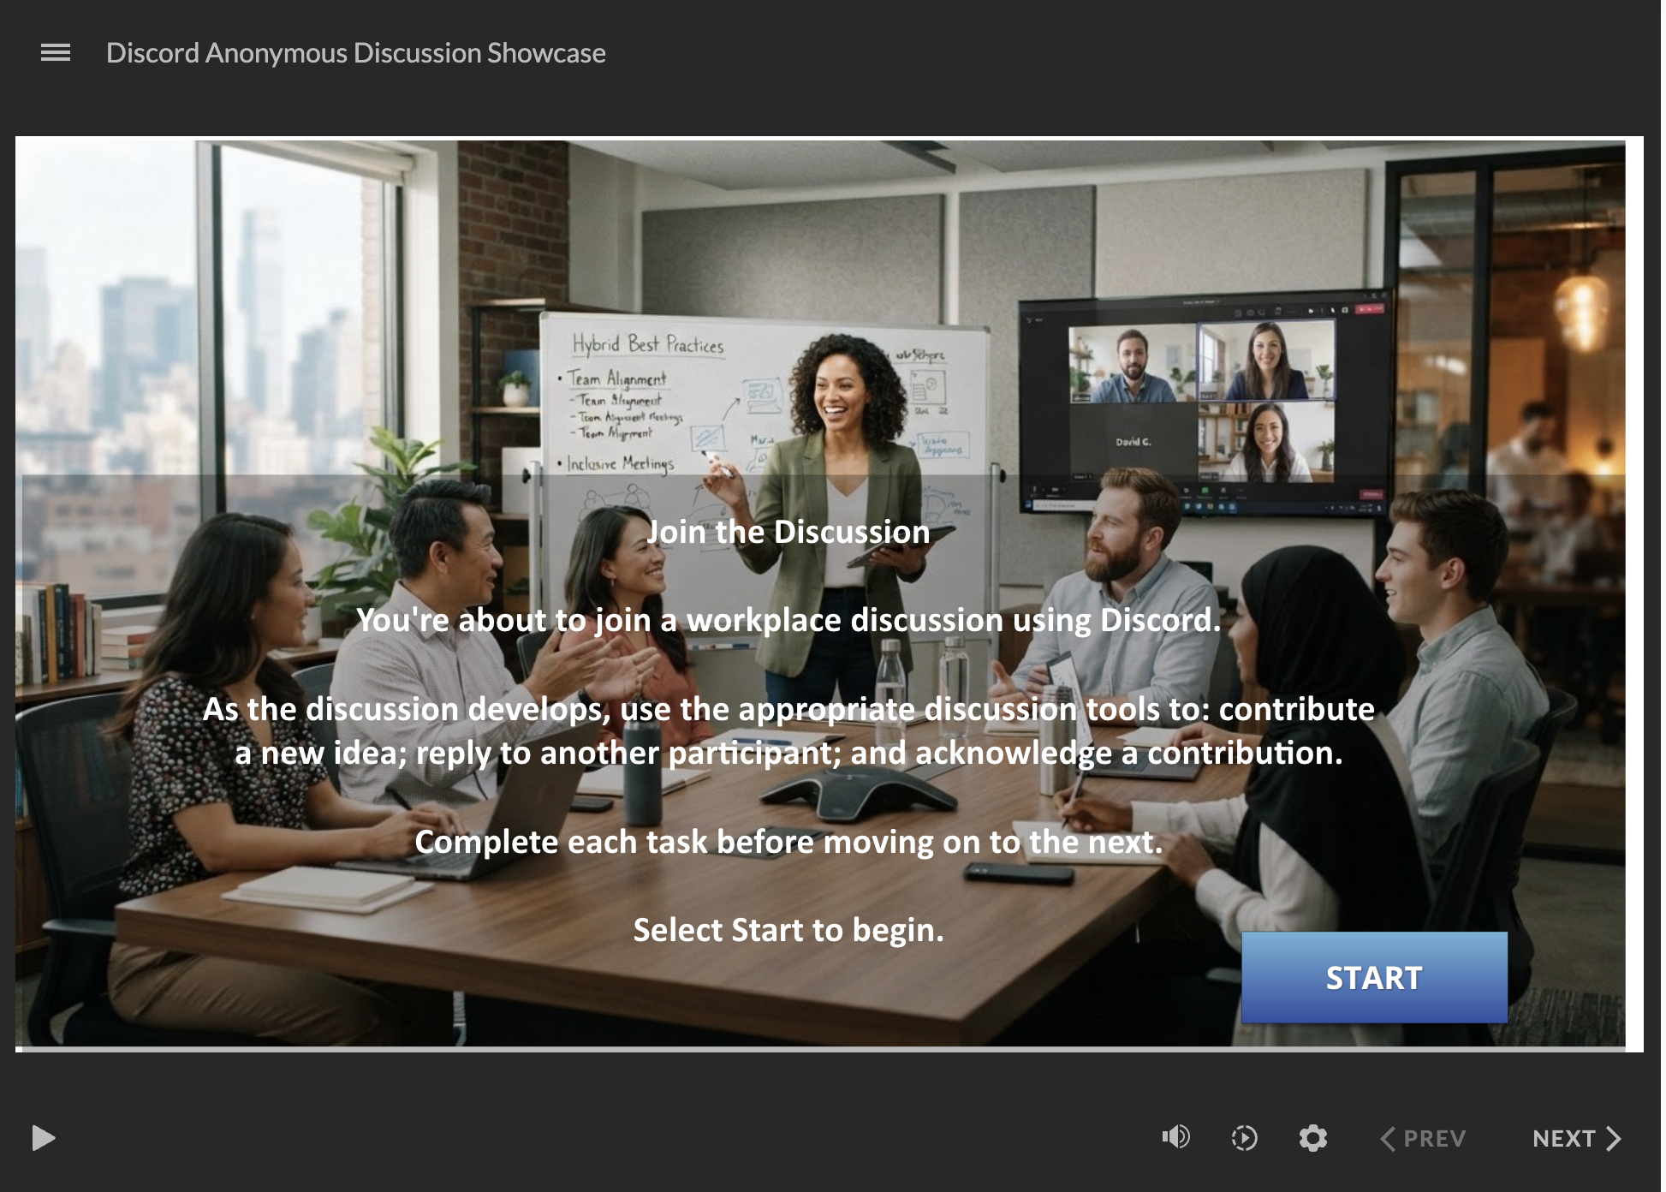Mute audio via the speaker icon

[x=1175, y=1137]
